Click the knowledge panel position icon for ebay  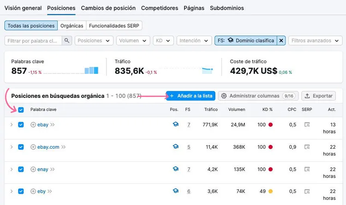(176, 124)
